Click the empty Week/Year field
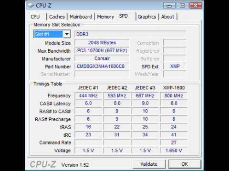229x171 pixels. click(175, 74)
